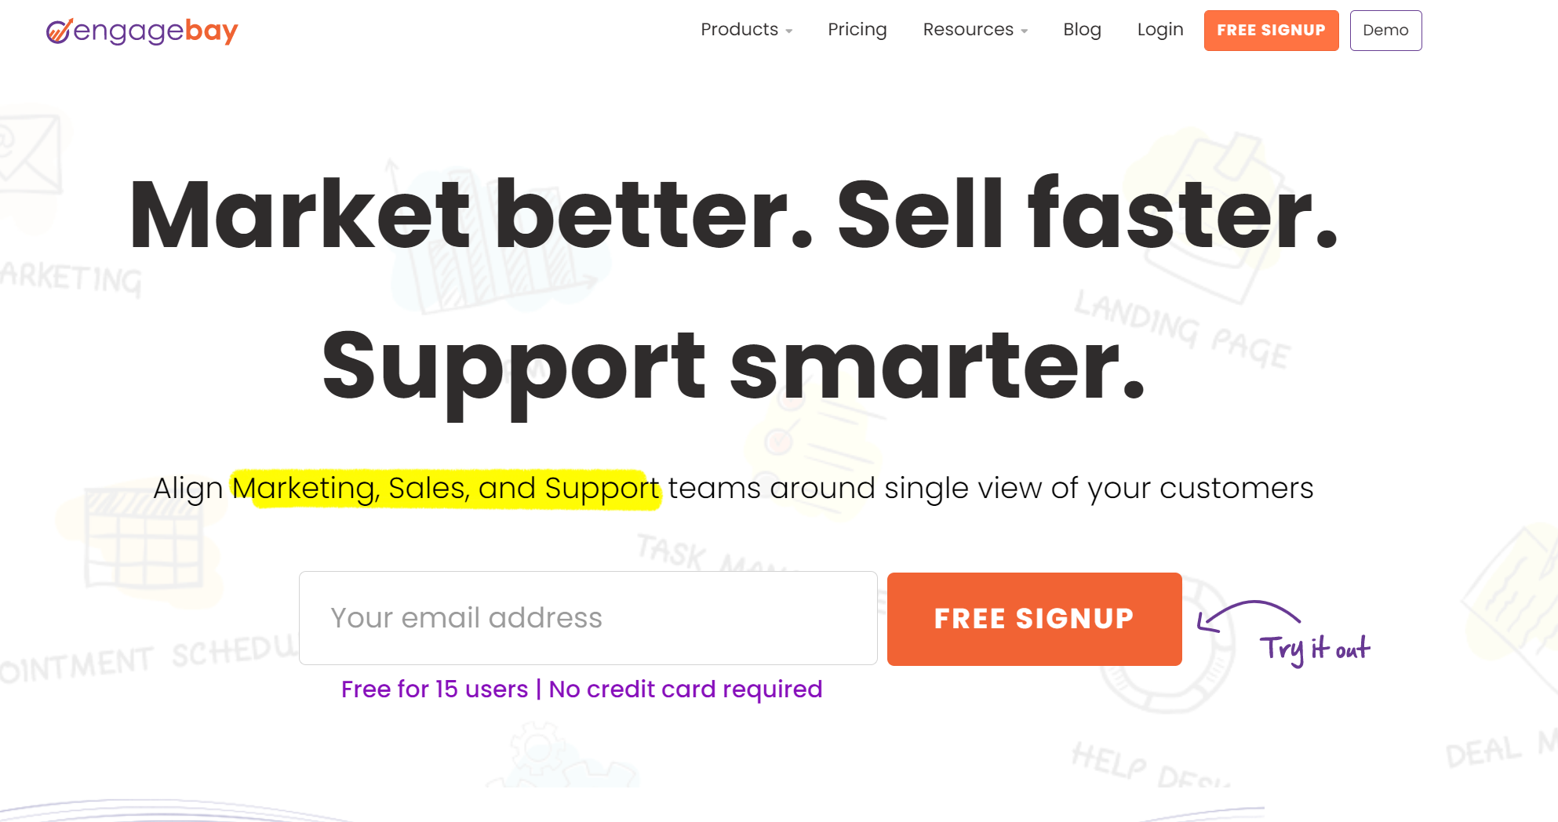Click the faded envelope doodle icon
The height and width of the screenshot is (822, 1558).
[30, 153]
